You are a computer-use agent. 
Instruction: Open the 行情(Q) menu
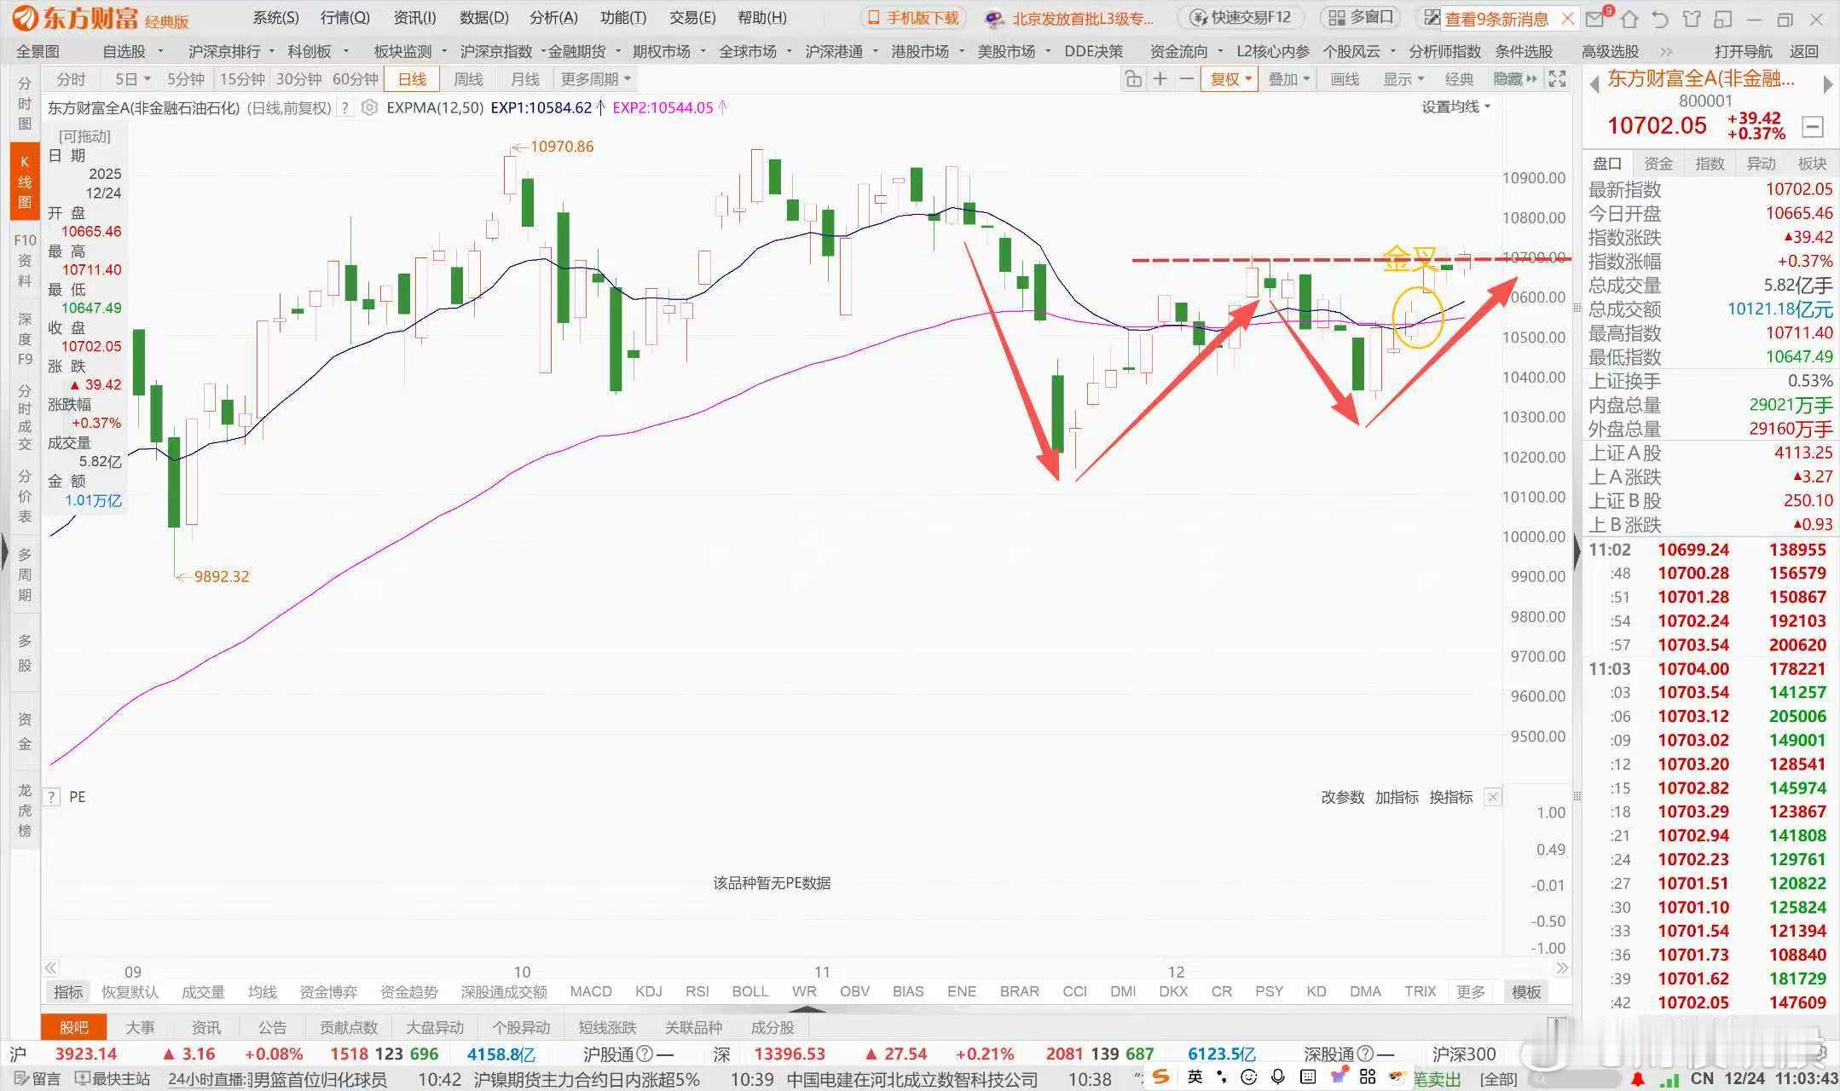pos(344,18)
